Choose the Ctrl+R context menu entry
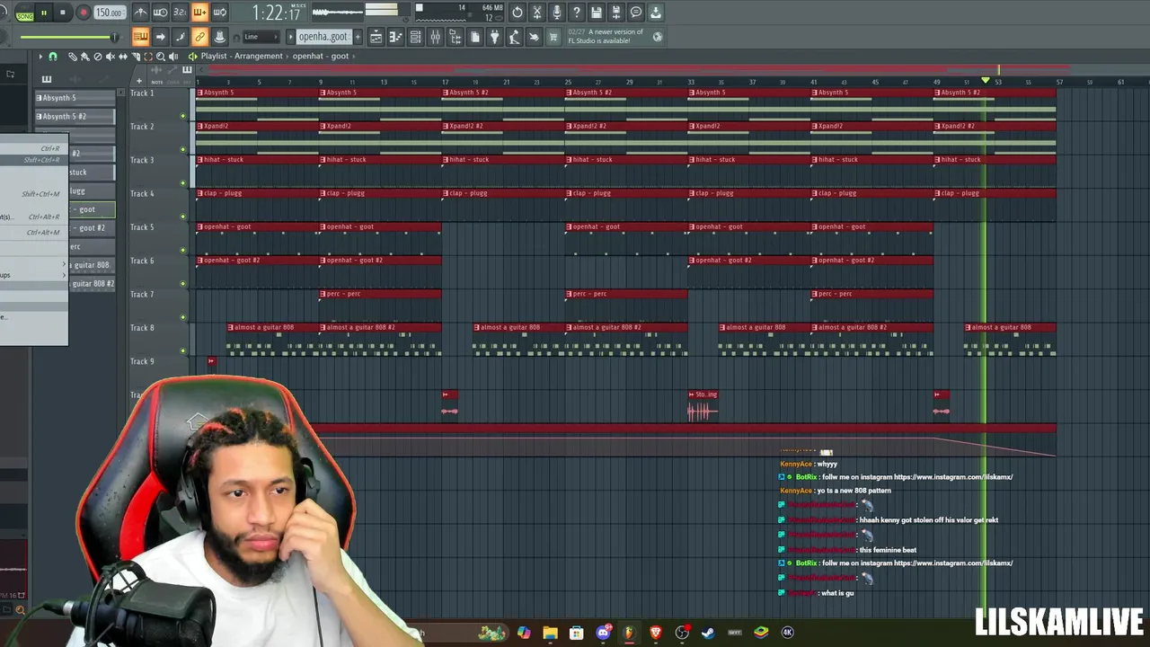This screenshot has width=1150, height=647. [x=33, y=148]
